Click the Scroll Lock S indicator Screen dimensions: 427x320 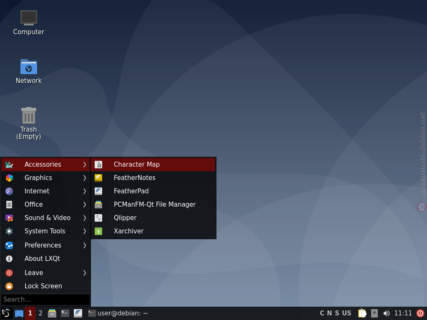click(x=337, y=313)
